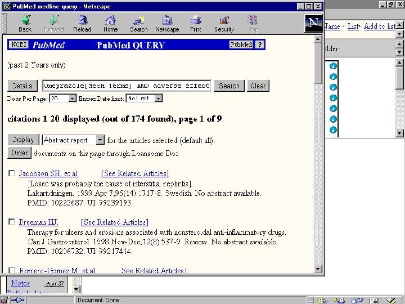Print the page with the Print icon
The height and width of the screenshot is (304, 405).
pos(196,24)
